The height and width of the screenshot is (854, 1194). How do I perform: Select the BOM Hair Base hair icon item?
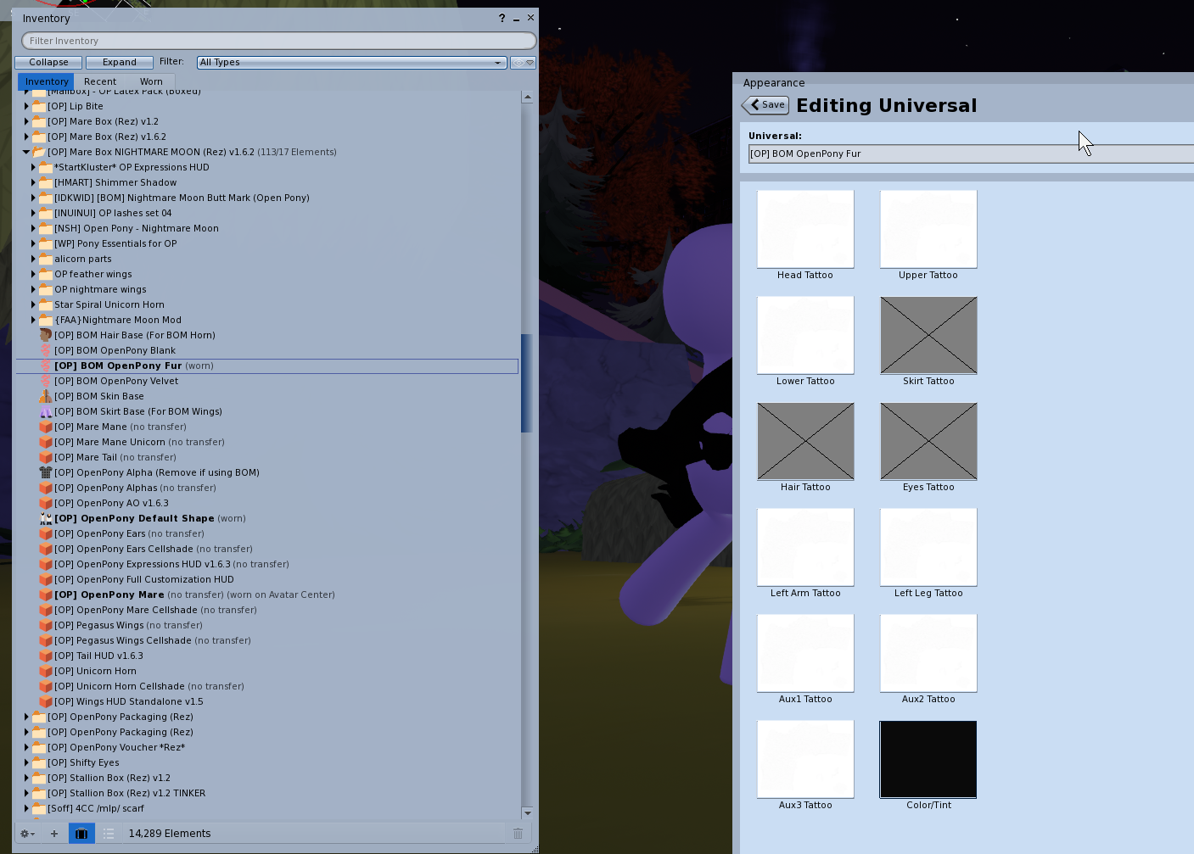pos(46,335)
